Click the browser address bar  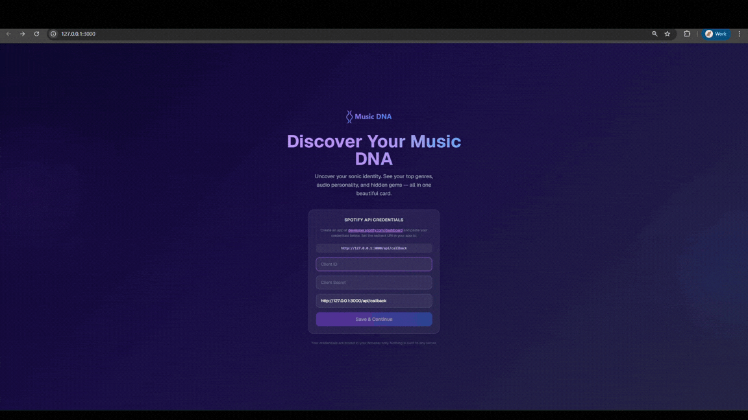(195, 34)
